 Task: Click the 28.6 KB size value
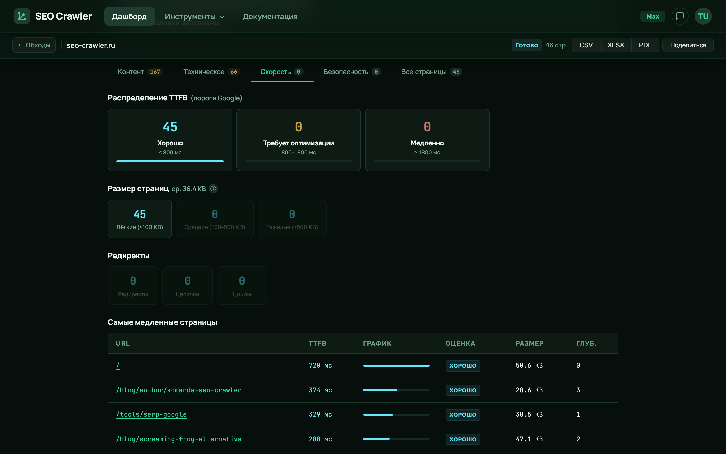point(529,390)
